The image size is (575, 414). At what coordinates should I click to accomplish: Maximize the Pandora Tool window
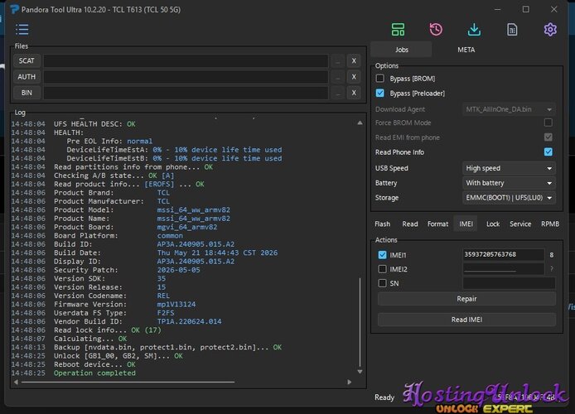pos(525,9)
